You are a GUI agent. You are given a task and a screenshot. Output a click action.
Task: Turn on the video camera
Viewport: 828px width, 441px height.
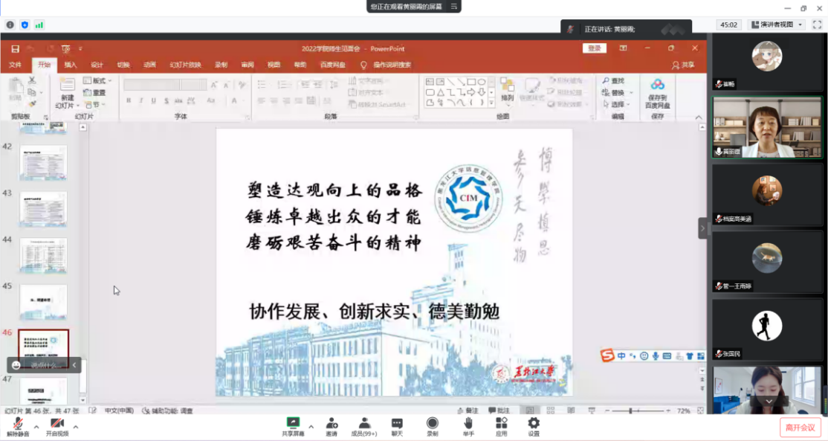coord(56,425)
